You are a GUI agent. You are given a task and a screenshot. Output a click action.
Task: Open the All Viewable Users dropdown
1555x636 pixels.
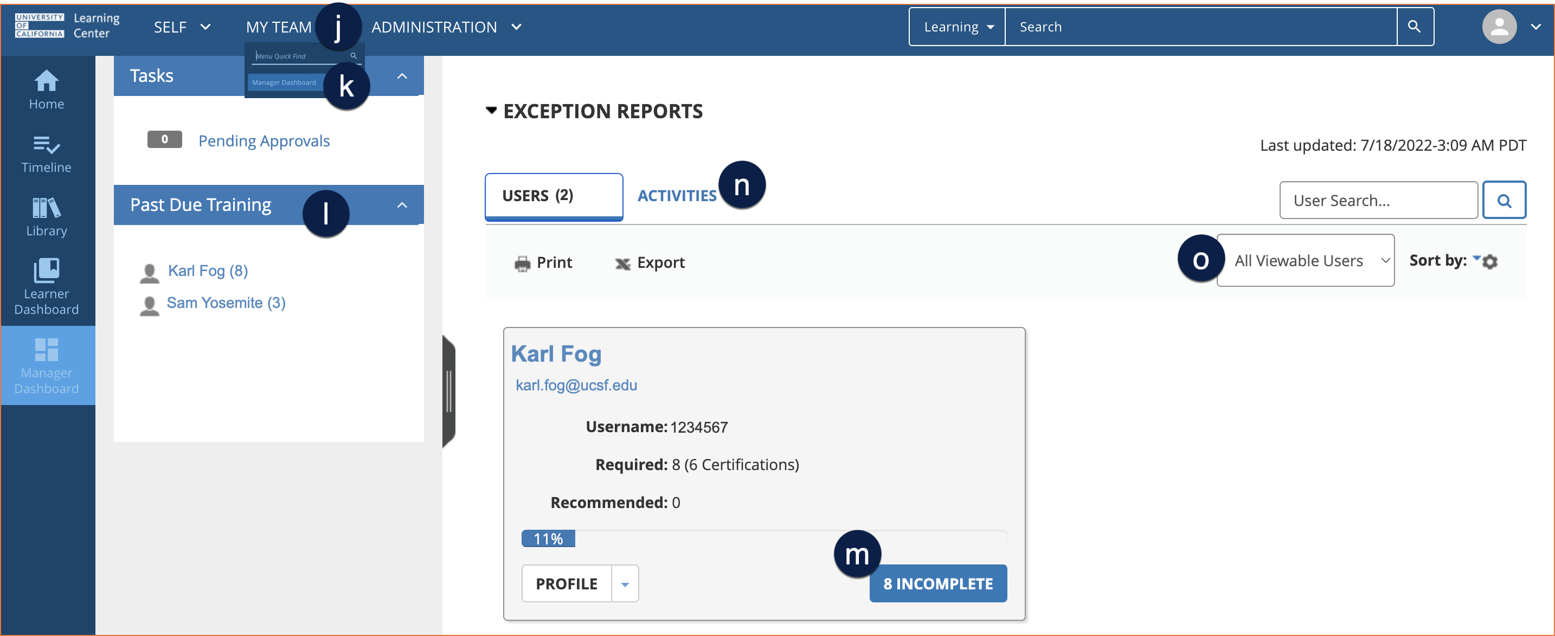click(1306, 261)
